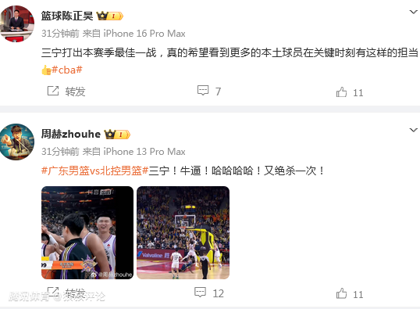Viewport: 420px width, 309px height.
Task: Click the iPhone 16 Pro Max source text
Action: (x=144, y=34)
